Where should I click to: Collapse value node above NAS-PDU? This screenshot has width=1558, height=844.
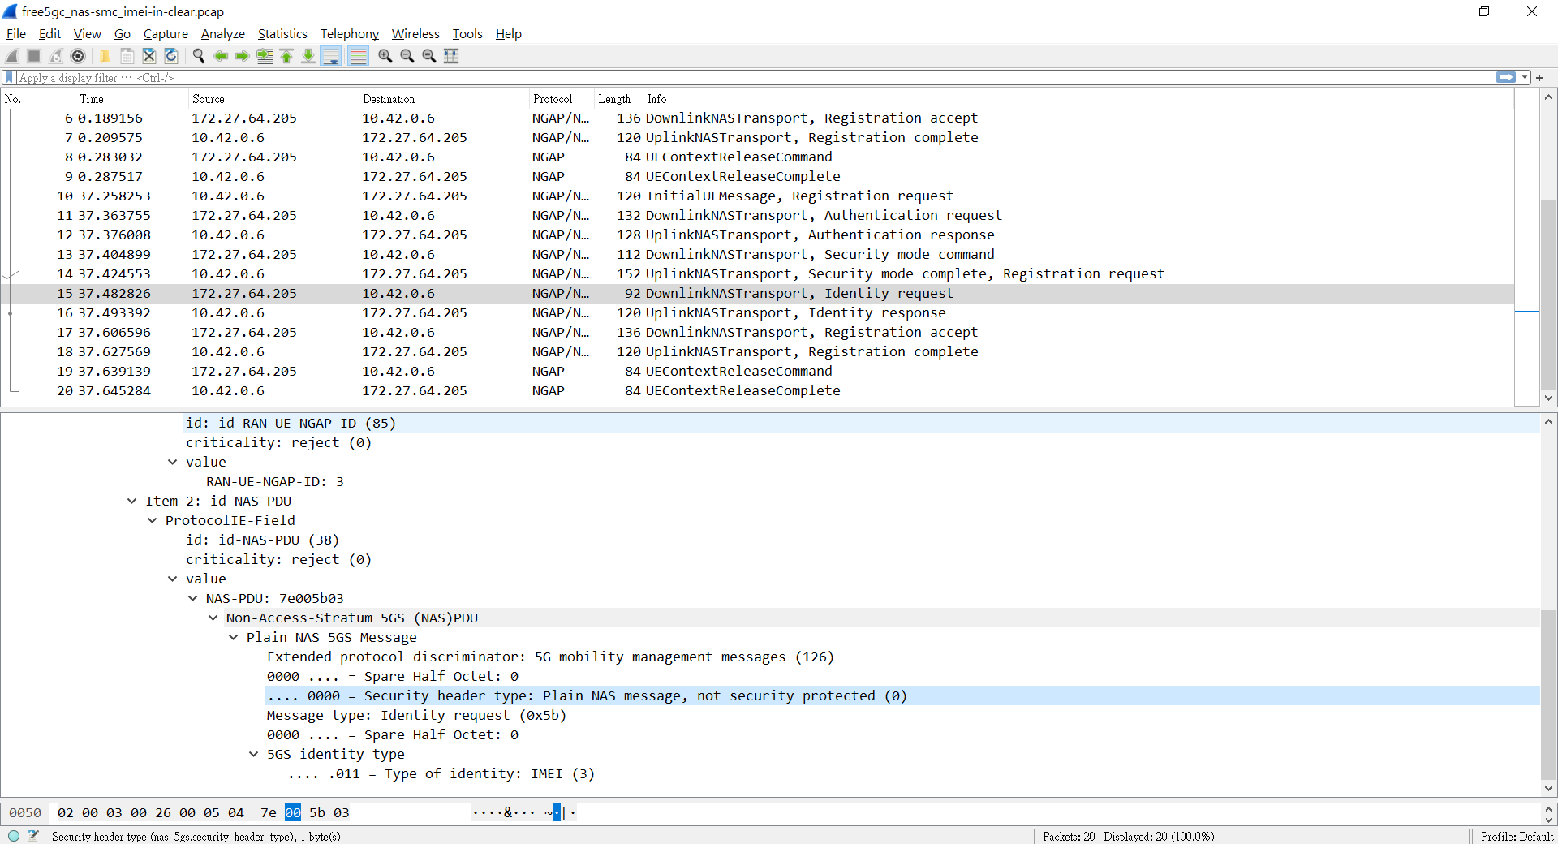click(172, 579)
